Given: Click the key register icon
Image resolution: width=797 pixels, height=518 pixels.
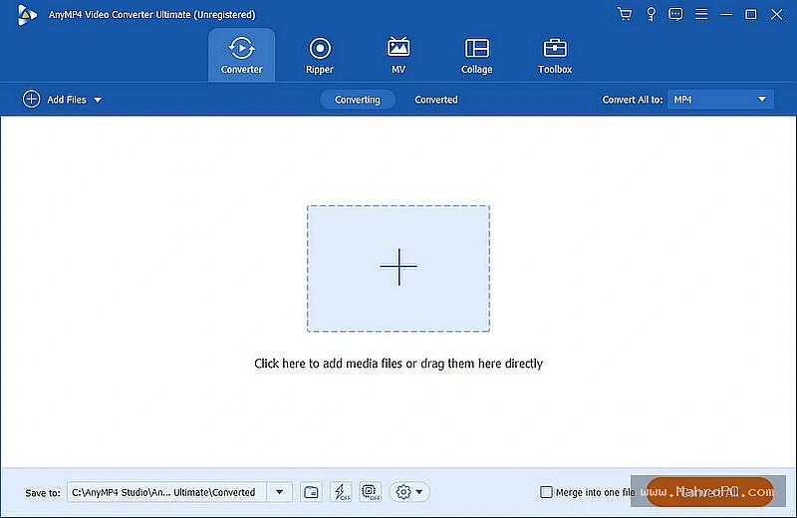Looking at the screenshot, I should (x=651, y=14).
